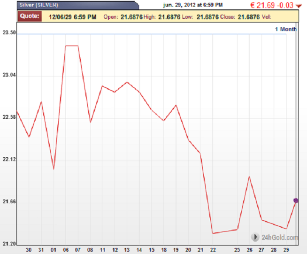Viewport: 307px width, 254px height.
Task: Click x-axis date label 18
Action: click(x=164, y=250)
